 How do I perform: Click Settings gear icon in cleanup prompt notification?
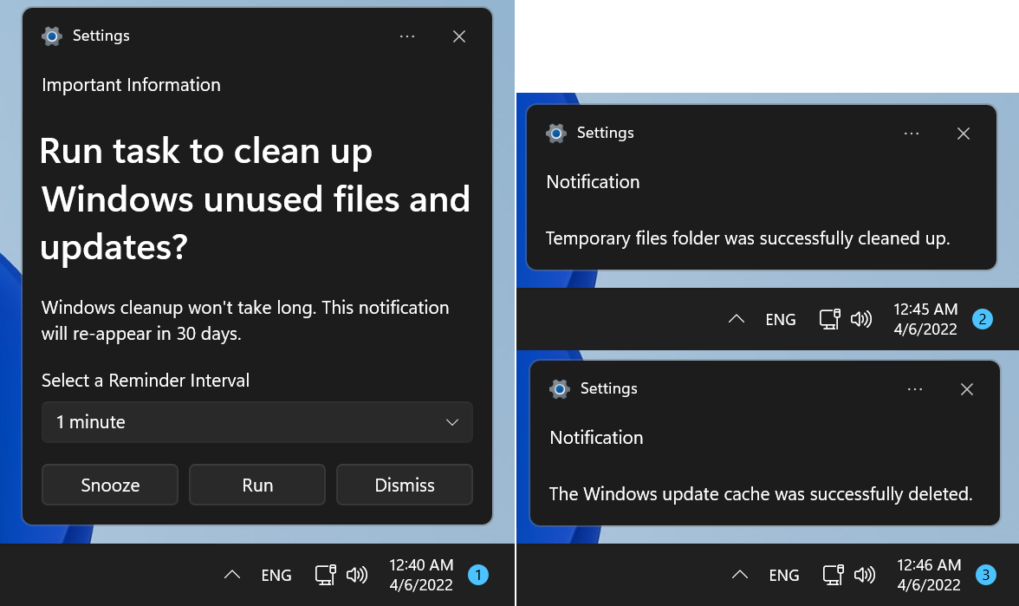click(52, 36)
